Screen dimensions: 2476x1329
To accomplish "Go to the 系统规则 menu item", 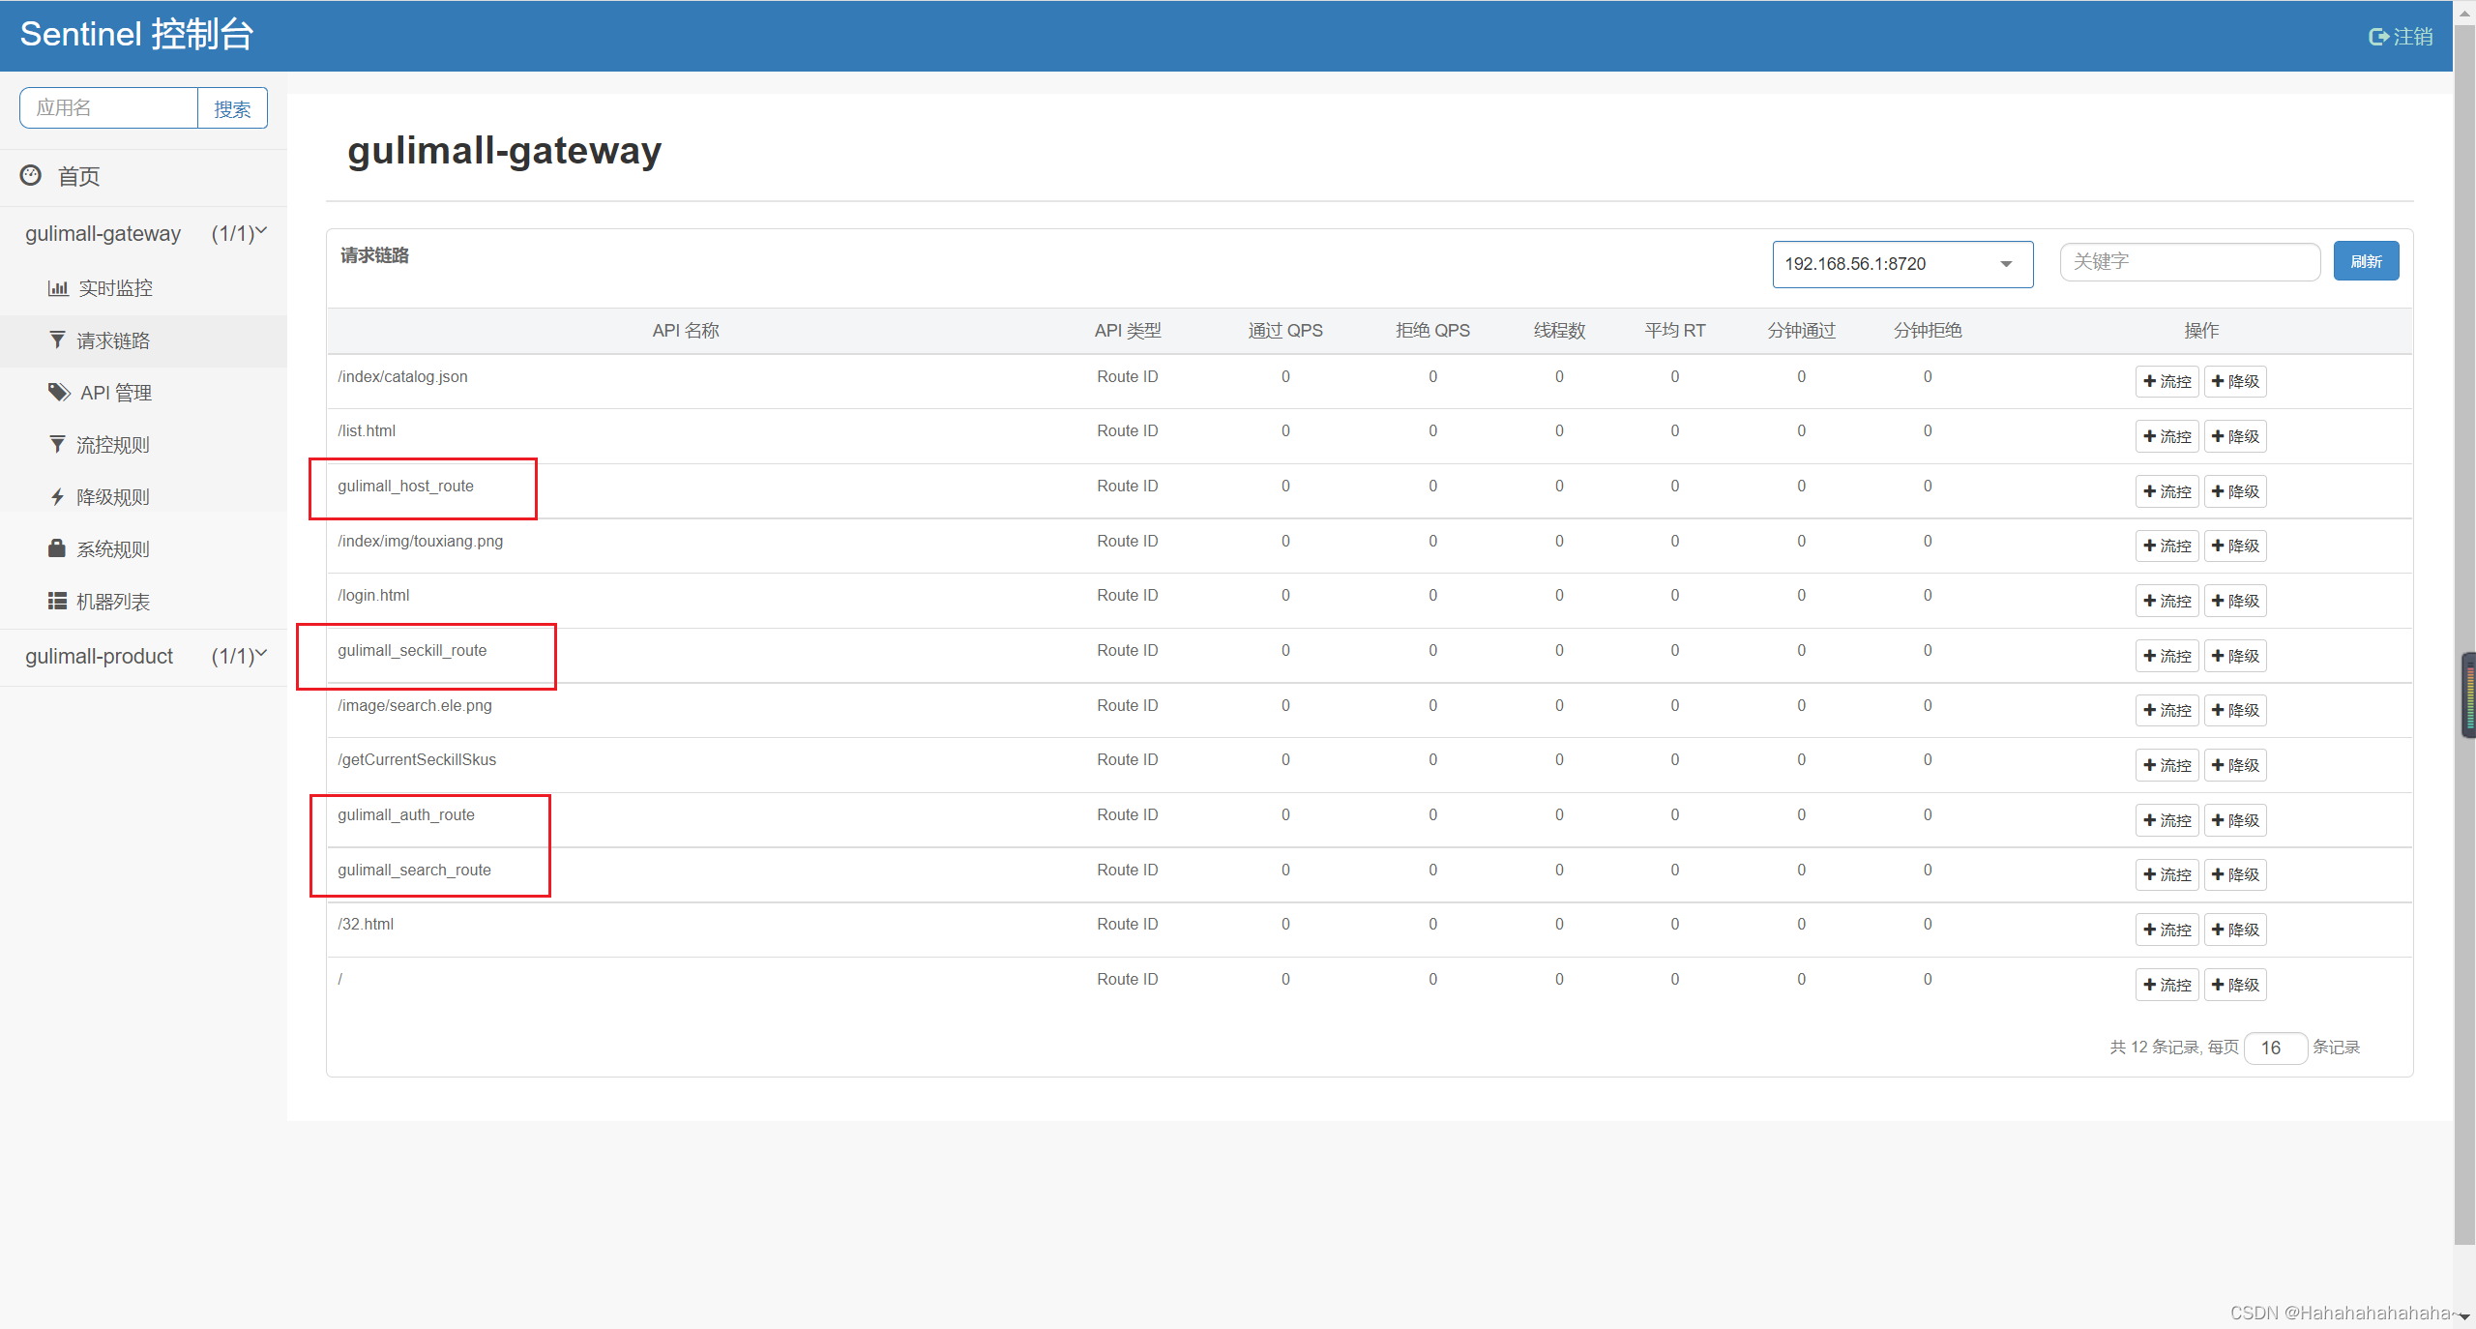I will click(x=113, y=549).
